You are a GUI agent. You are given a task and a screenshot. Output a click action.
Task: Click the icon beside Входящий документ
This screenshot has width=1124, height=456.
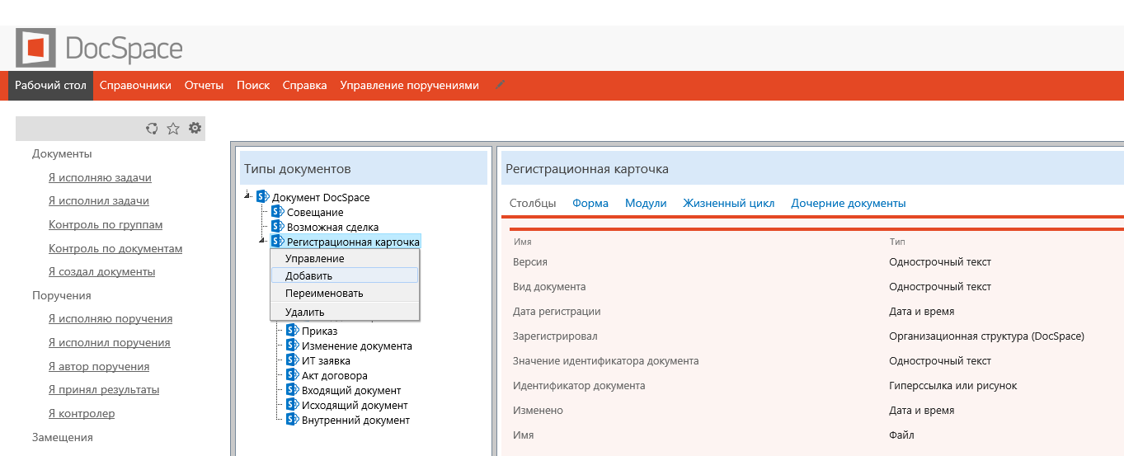(x=293, y=390)
